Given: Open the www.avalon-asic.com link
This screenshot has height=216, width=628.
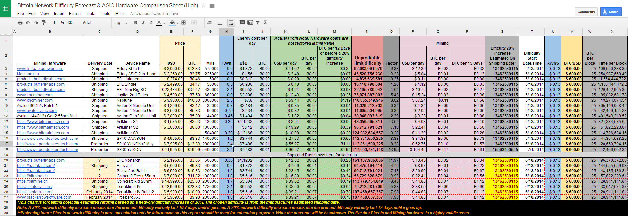Looking at the screenshot, I should click(x=37, y=111).
